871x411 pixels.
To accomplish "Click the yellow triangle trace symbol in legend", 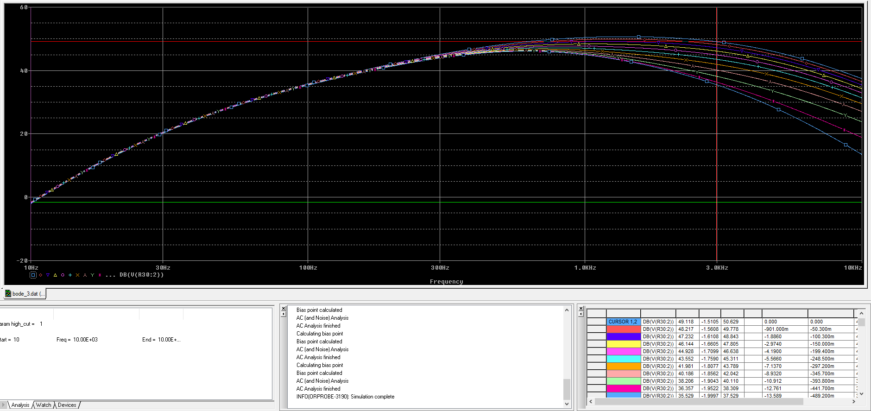I will pyautogui.click(x=55, y=275).
